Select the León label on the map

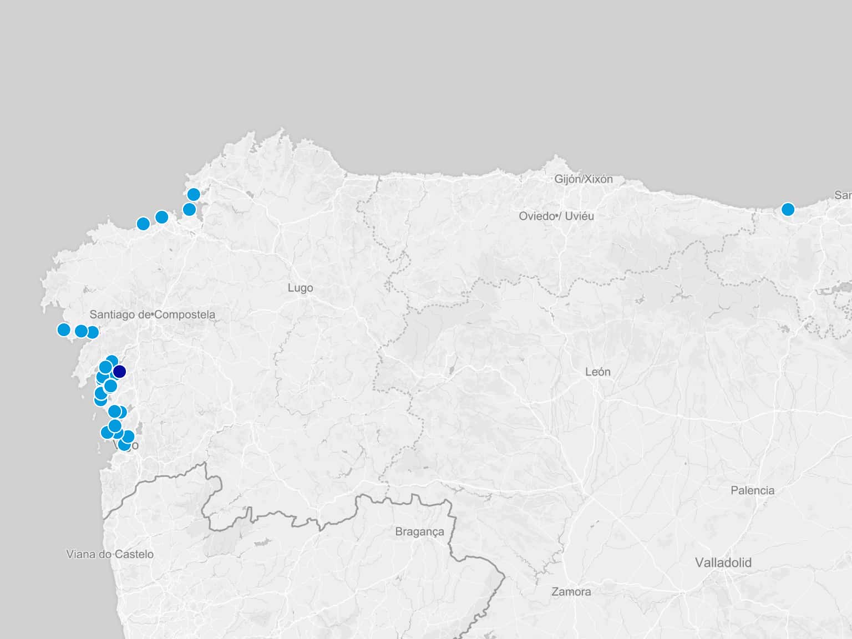[x=597, y=372]
